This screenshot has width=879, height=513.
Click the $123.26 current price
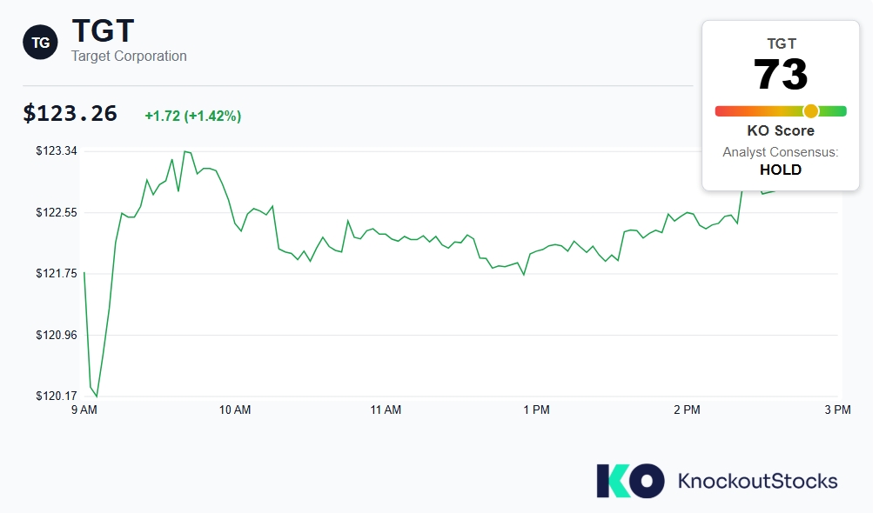click(x=70, y=114)
